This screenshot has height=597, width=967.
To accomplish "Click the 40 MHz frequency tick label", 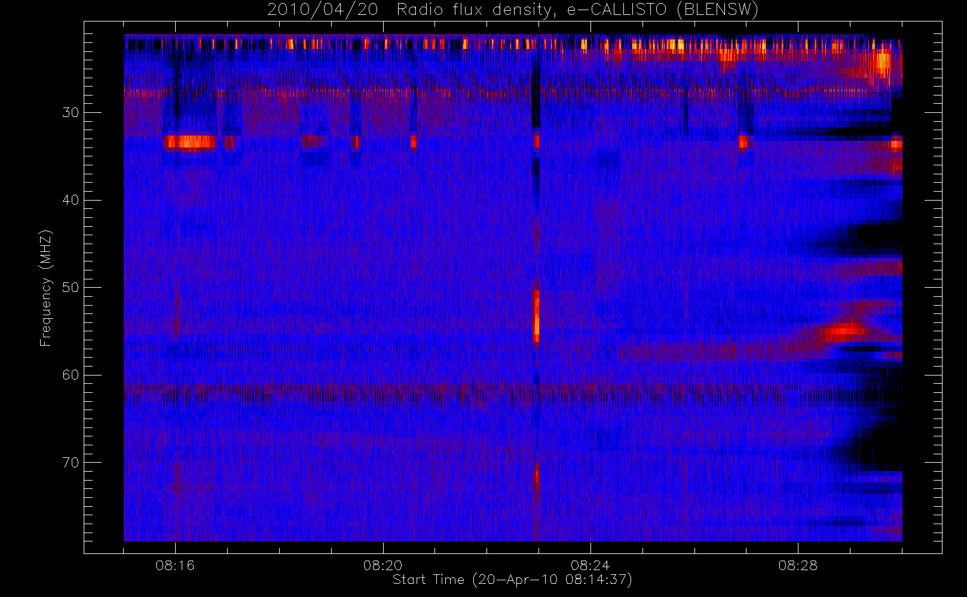I will (x=71, y=200).
